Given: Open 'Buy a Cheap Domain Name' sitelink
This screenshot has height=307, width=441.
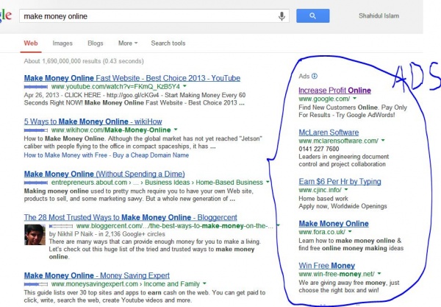Looking at the screenshot, I should [151, 155].
